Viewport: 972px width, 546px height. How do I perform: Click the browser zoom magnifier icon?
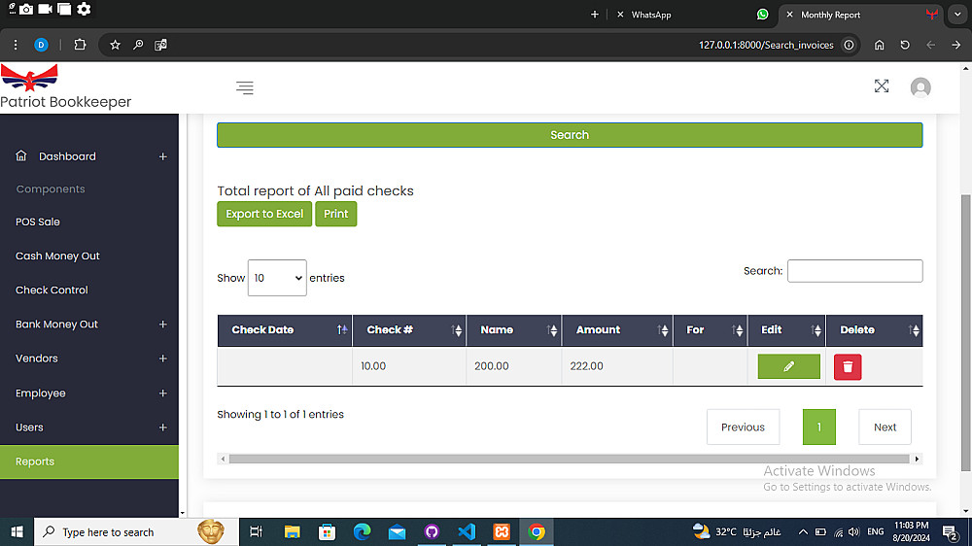click(138, 45)
